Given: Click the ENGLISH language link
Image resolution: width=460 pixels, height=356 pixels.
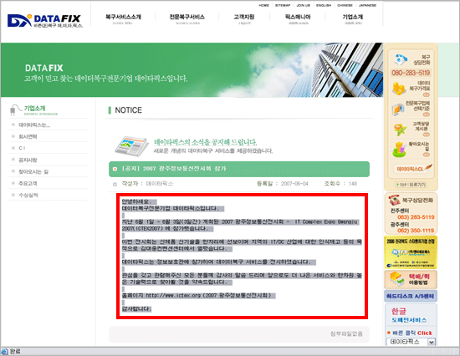Looking at the screenshot, I should (324, 5).
